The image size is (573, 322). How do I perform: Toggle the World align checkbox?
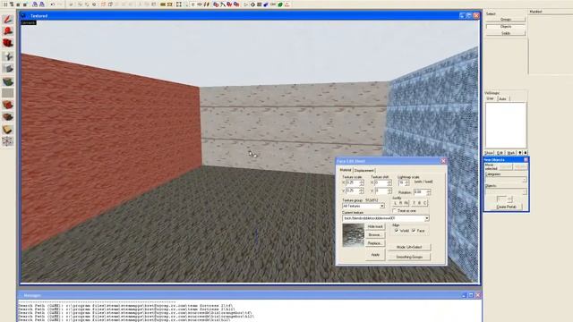[x=397, y=231]
